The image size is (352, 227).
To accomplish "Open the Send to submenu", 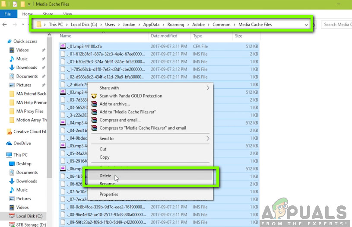I will pos(150,139).
